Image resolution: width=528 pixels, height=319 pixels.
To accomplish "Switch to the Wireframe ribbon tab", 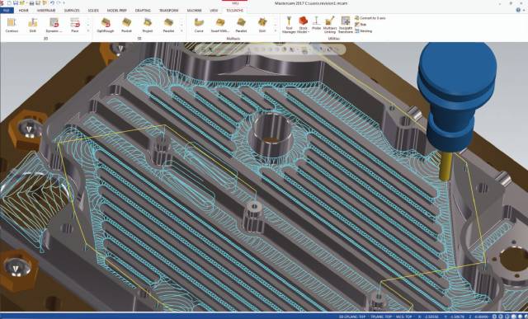I will tap(46, 11).
